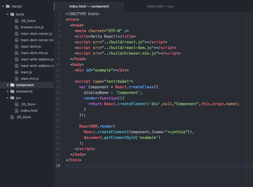The height and width of the screenshot is (187, 253).
Task: Select the build folder label
Action: coord(20,14)
